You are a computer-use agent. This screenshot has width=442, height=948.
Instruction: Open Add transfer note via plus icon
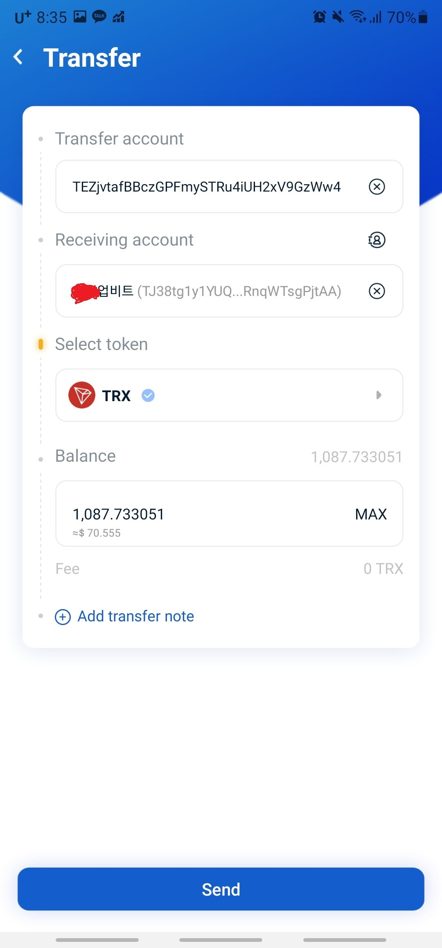(62, 616)
